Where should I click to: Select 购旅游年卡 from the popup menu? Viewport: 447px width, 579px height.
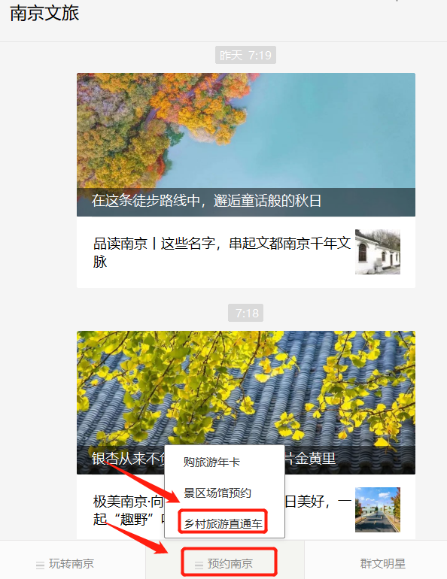[211, 462]
